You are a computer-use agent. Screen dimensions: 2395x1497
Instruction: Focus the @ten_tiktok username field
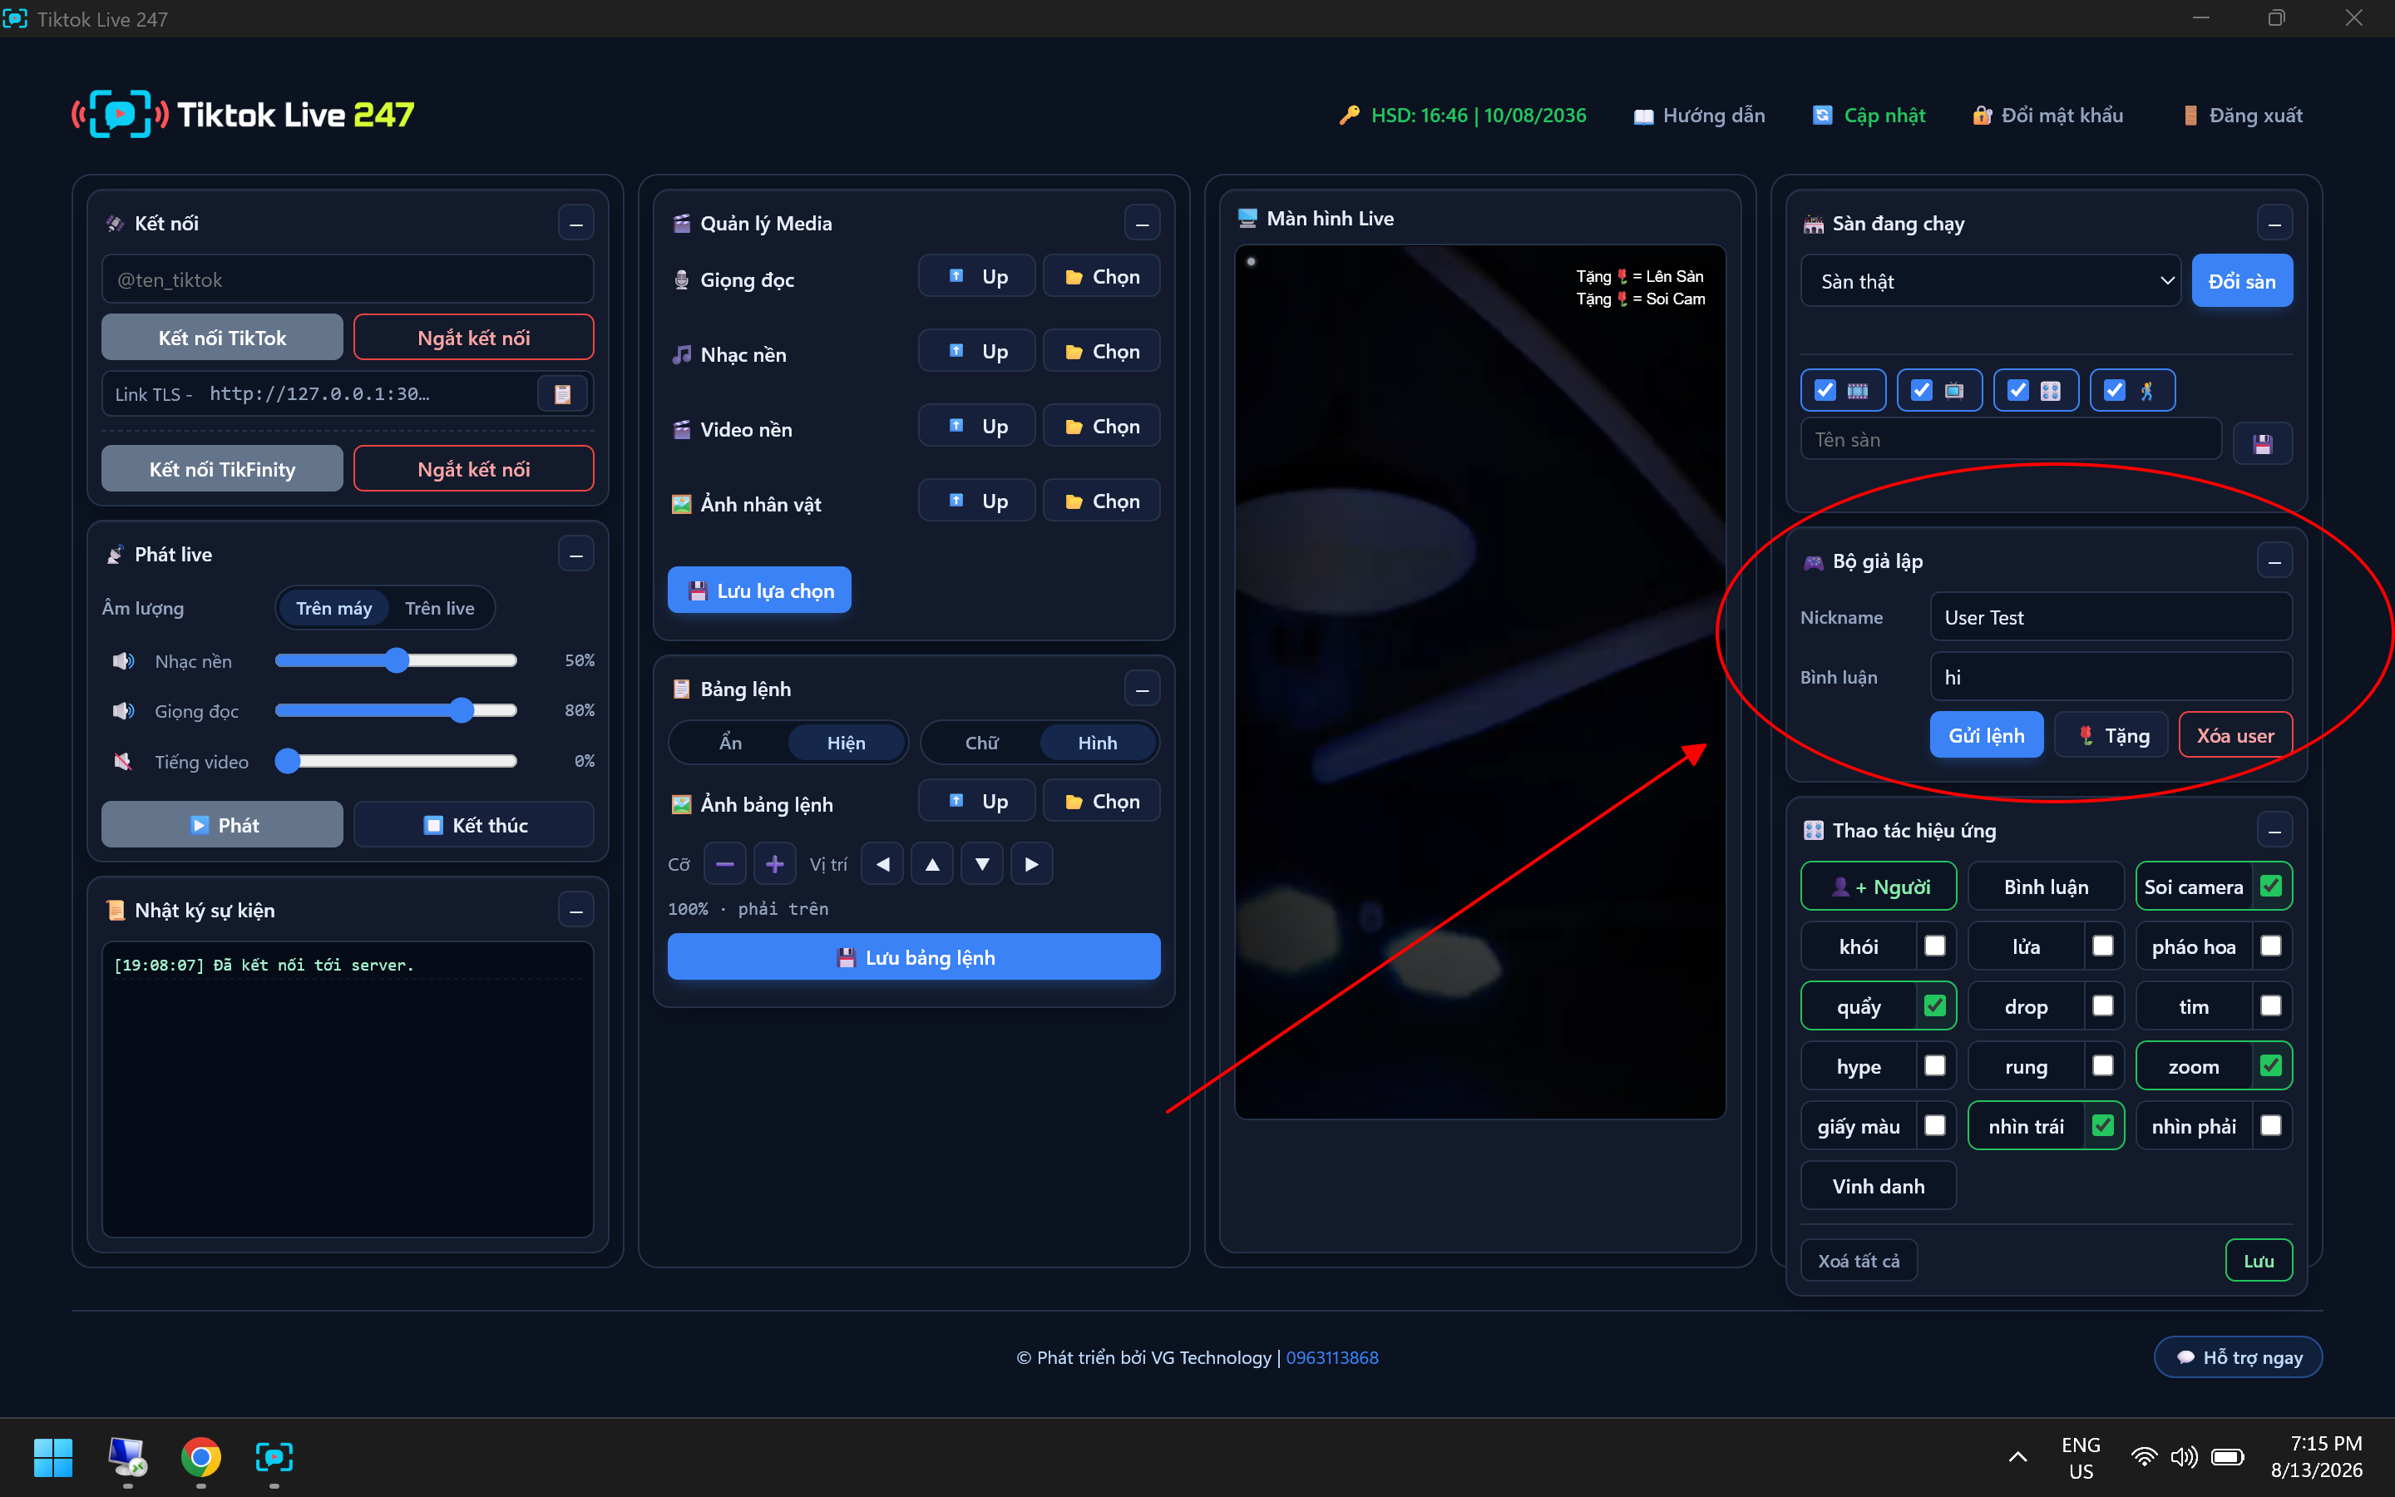pos(348,280)
